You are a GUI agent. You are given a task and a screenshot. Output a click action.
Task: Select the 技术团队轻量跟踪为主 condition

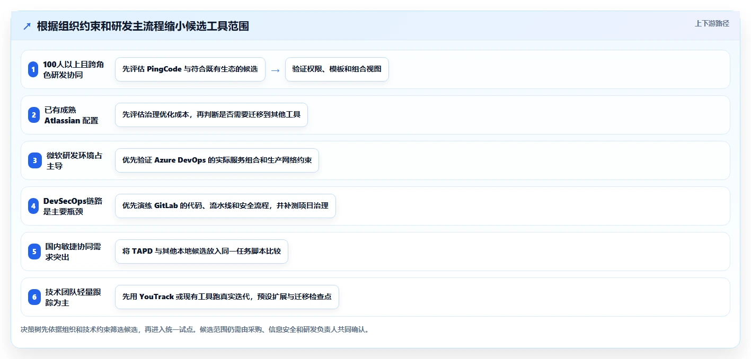73,297
